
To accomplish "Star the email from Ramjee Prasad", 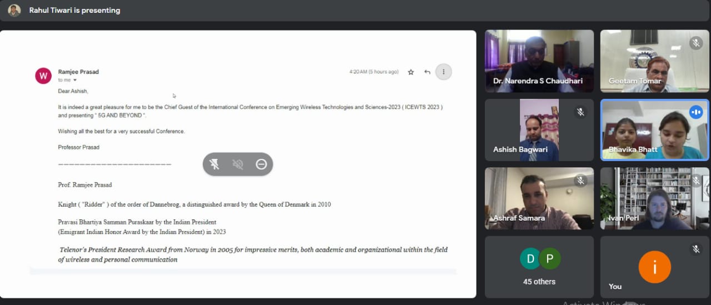I will point(411,72).
